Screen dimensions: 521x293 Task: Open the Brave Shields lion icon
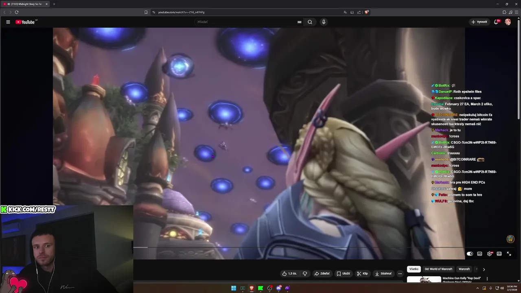(x=366, y=12)
